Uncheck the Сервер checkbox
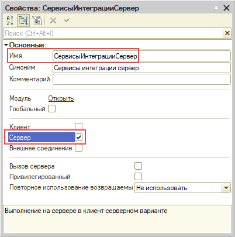This screenshot has width=235, height=237. [79, 138]
